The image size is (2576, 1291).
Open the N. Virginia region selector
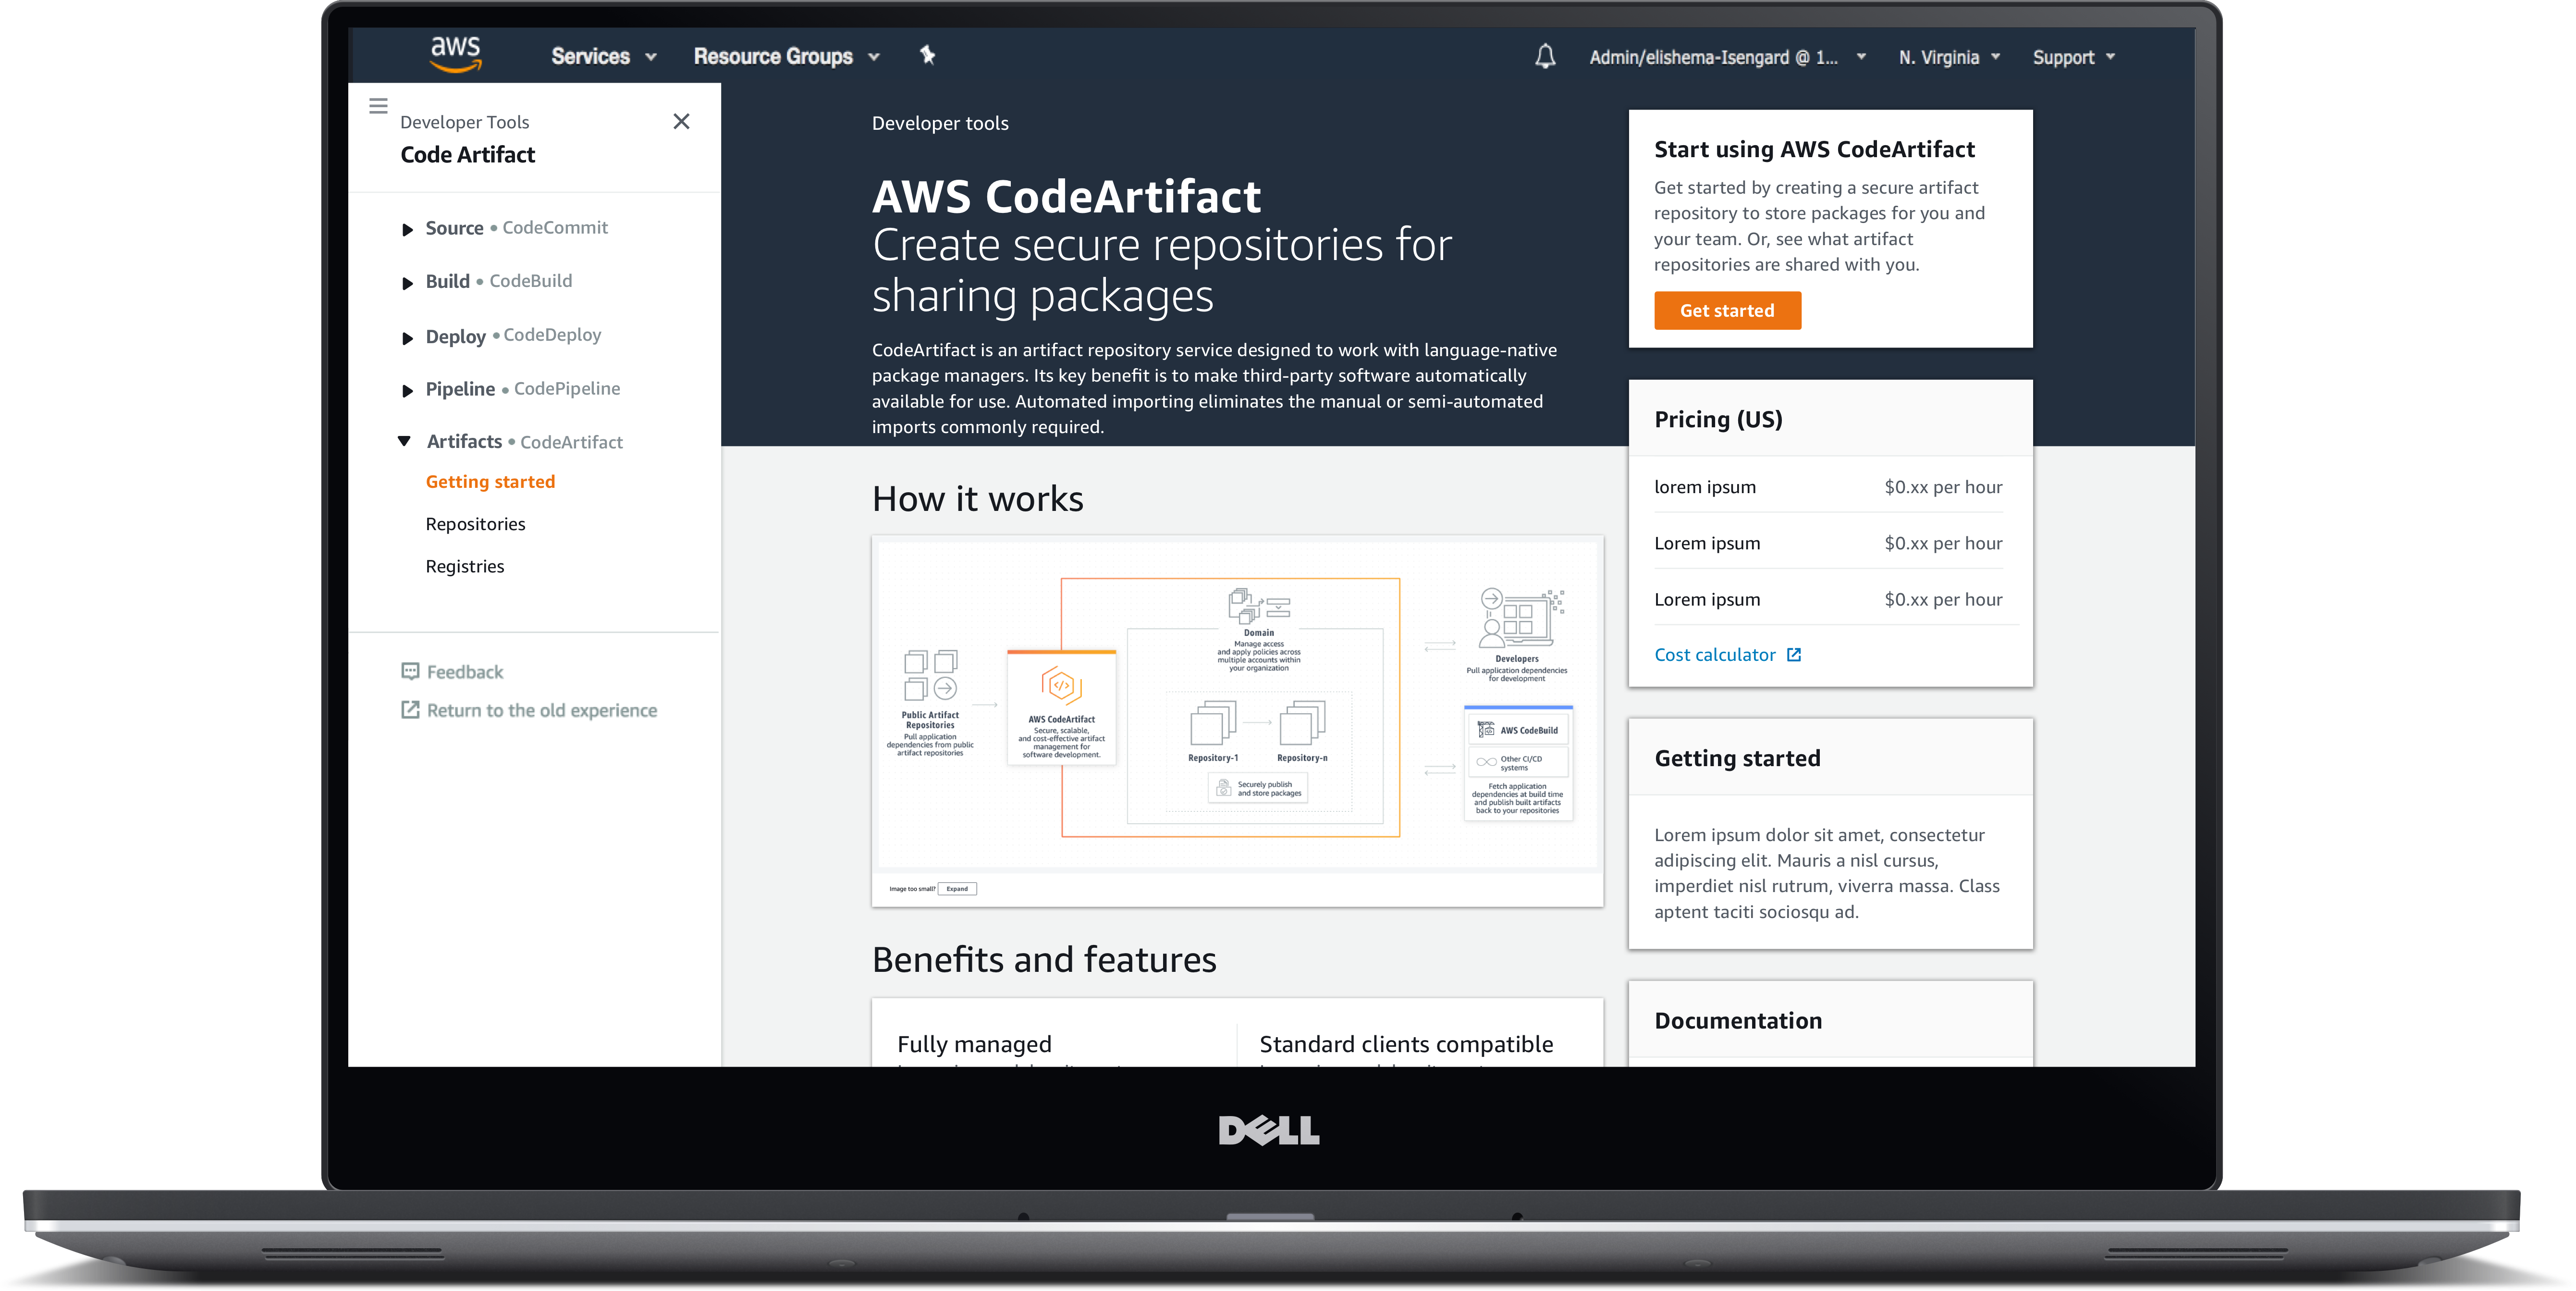click(x=1949, y=57)
